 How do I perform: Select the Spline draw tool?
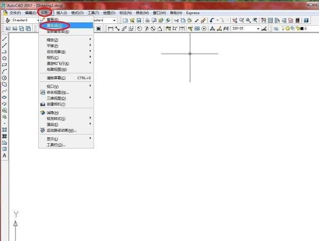coord(4,91)
